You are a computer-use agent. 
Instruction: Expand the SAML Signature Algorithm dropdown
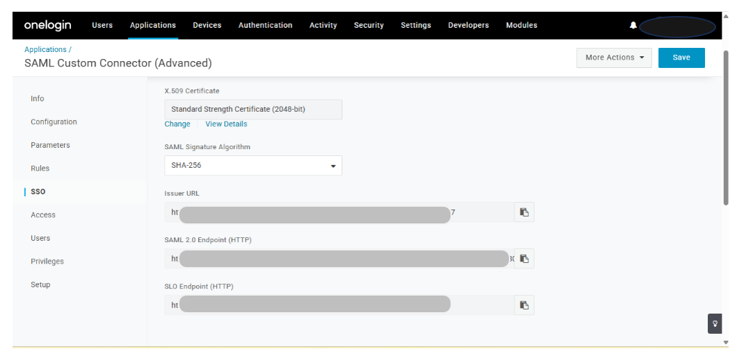253,166
